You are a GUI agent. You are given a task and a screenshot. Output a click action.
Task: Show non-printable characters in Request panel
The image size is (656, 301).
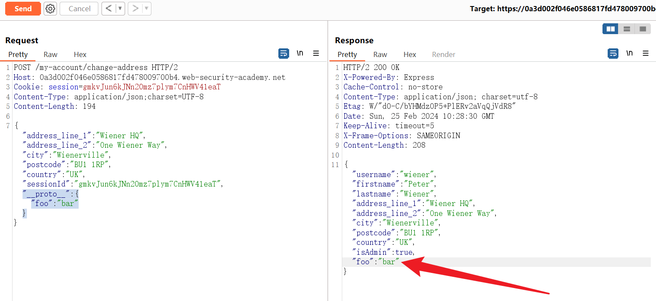click(300, 54)
